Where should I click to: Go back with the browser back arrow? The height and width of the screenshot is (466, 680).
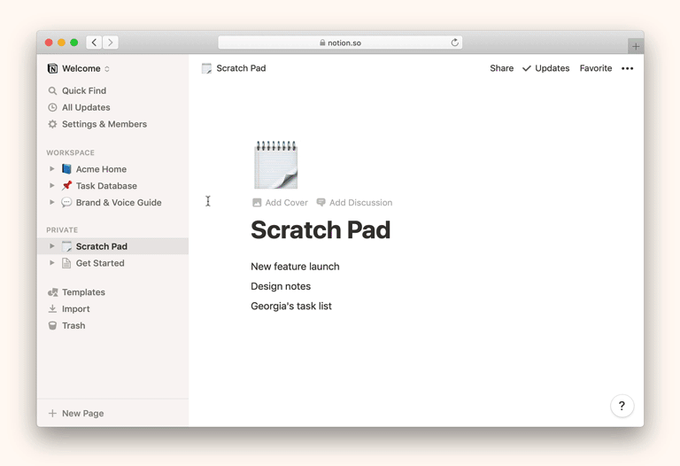click(x=94, y=43)
